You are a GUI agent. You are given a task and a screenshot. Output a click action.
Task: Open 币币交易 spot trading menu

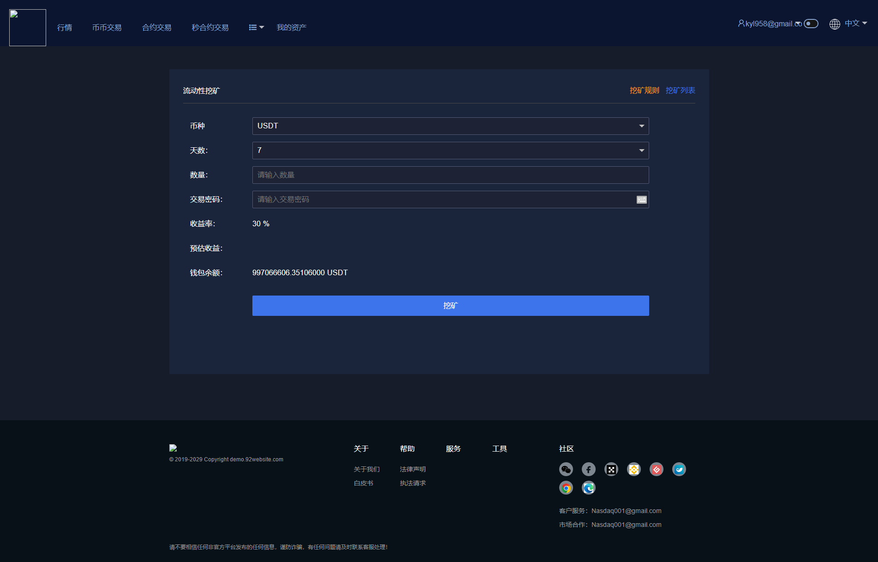[107, 28]
